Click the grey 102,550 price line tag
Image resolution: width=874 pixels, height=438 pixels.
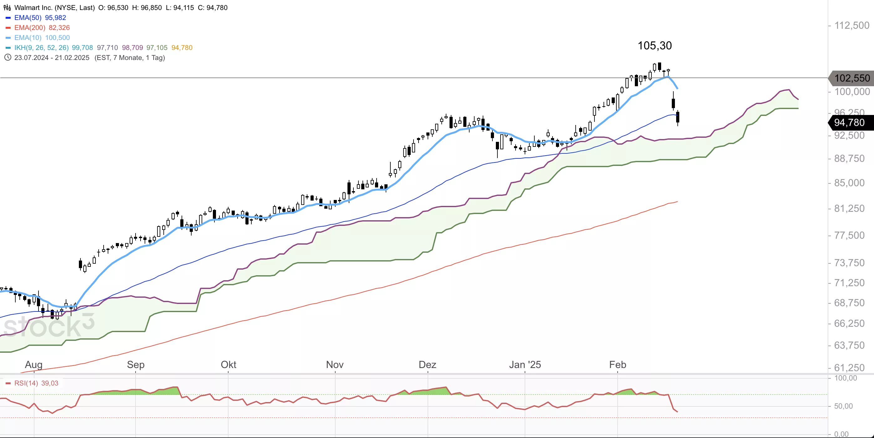(x=851, y=78)
